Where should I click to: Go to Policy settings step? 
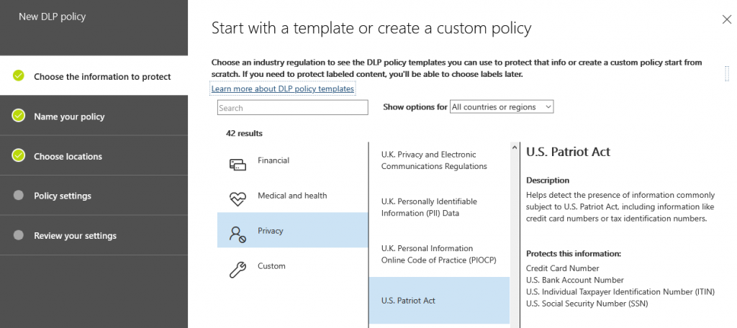(63, 196)
